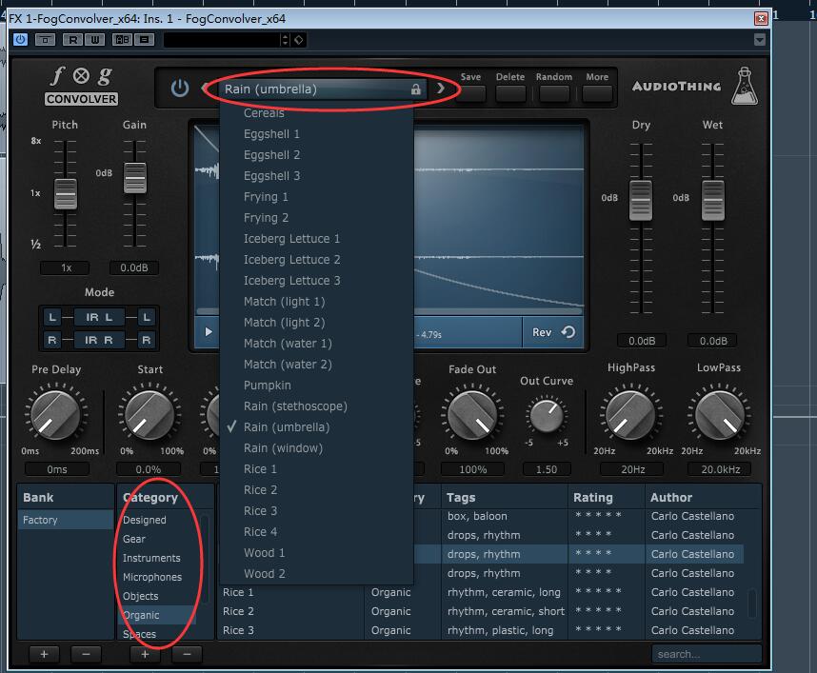Image resolution: width=817 pixels, height=673 pixels.
Task: Click the host Read automation R button
Action: click(73, 40)
